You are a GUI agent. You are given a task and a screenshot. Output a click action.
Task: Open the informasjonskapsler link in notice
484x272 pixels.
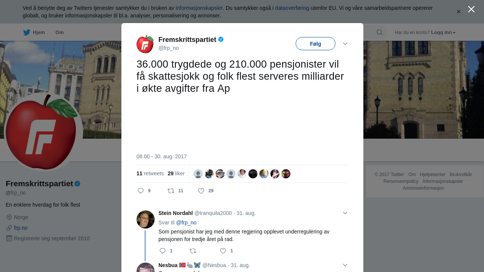pos(199,8)
